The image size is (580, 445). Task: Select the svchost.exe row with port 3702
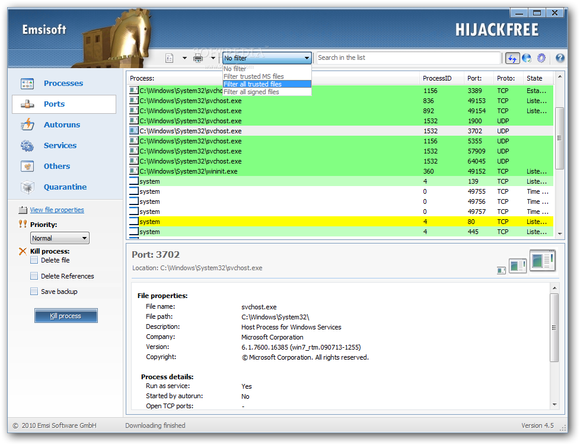tap(340, 131)
